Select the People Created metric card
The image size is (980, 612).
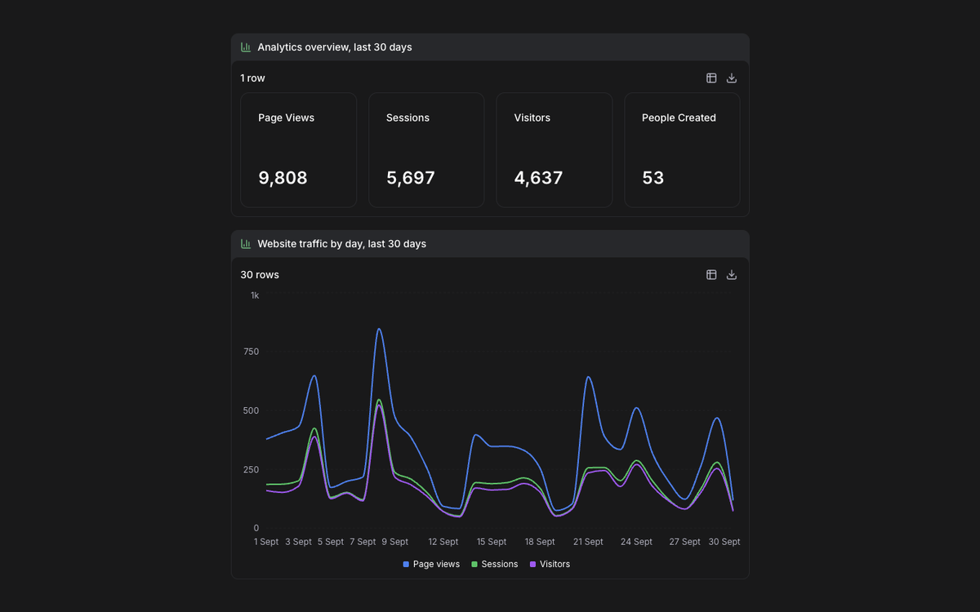click(683, 150)
